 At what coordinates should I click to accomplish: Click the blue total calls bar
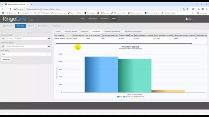tap(101, 74)
